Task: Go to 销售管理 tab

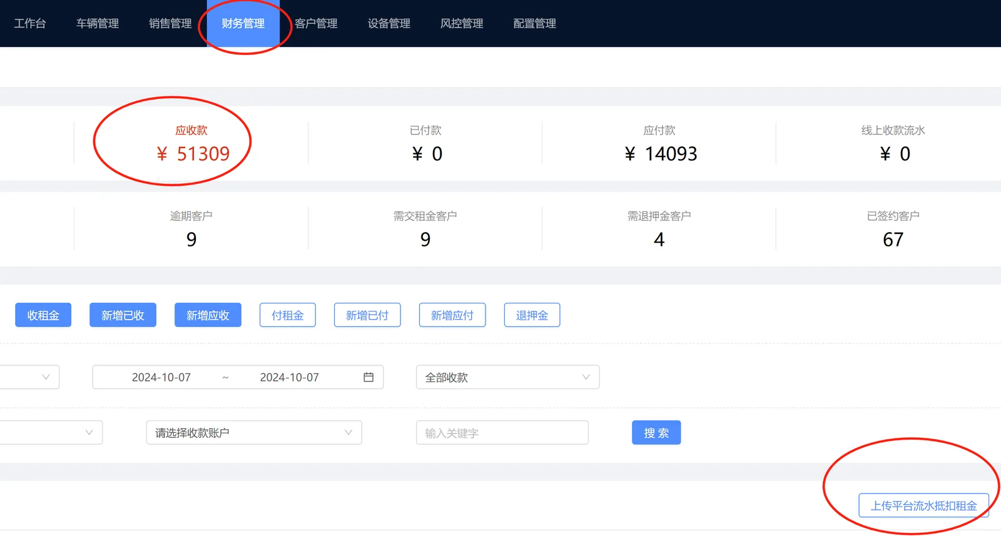Action: [x=170, y=23]
